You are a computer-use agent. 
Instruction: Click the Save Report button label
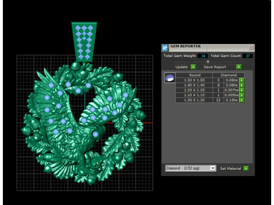[215, 67]
